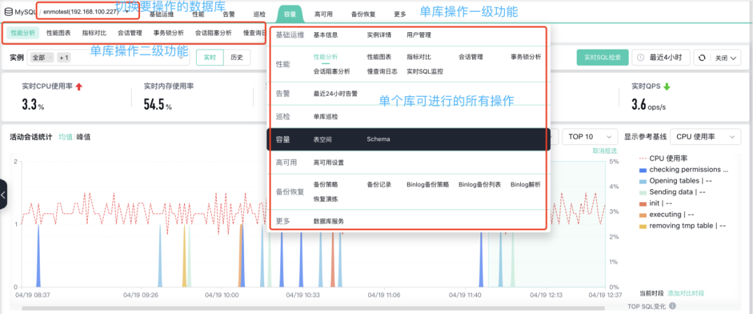The height and width of the screenshot is (314, 753).
Task: Click the clock icon in 最近4小时
Action: tap(641, 58)
